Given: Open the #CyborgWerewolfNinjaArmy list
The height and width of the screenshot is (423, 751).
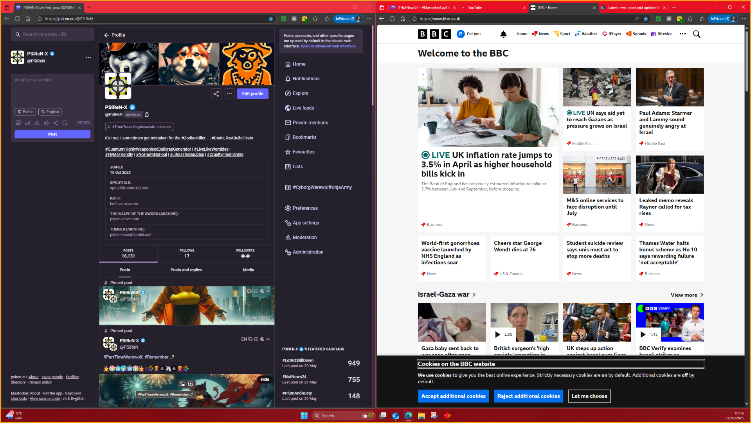Looking at the screenshot, I should (319, 187).
